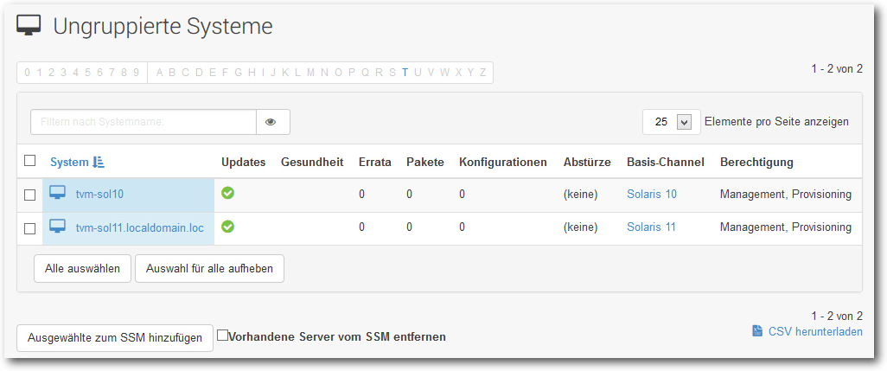The width and height of the screenshot is (887, 371).
Task: Open the Solaris 10 base channel link
Action: tap(652, 194)
